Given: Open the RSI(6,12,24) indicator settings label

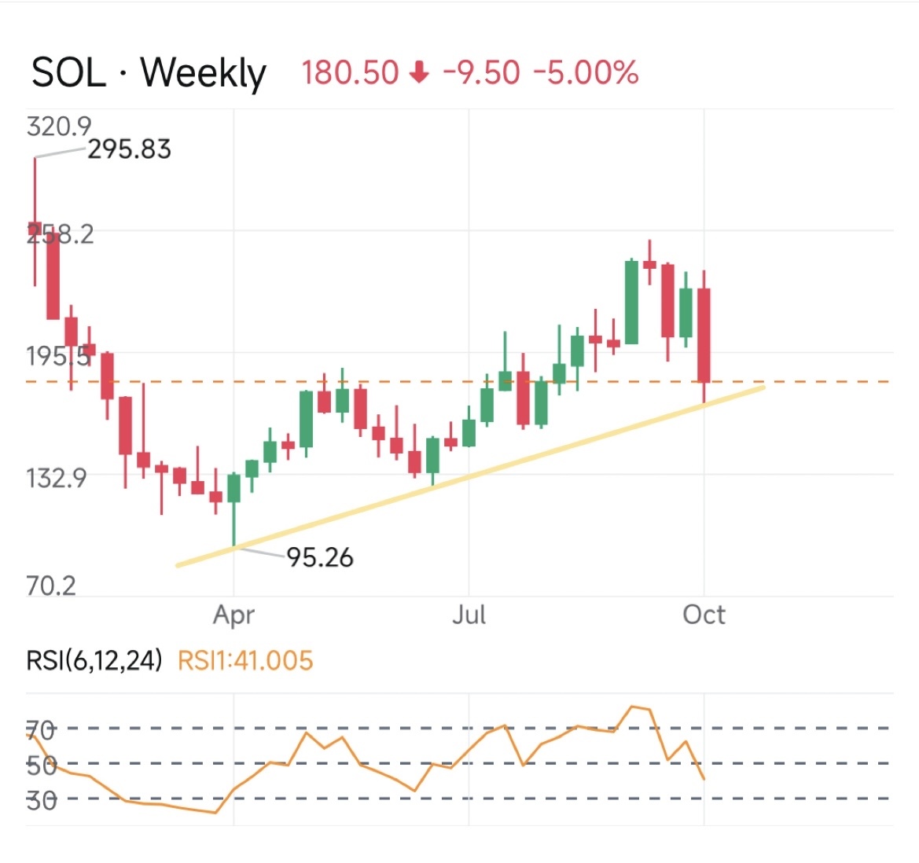Looking at the screenshot, I should click(94, 660).
